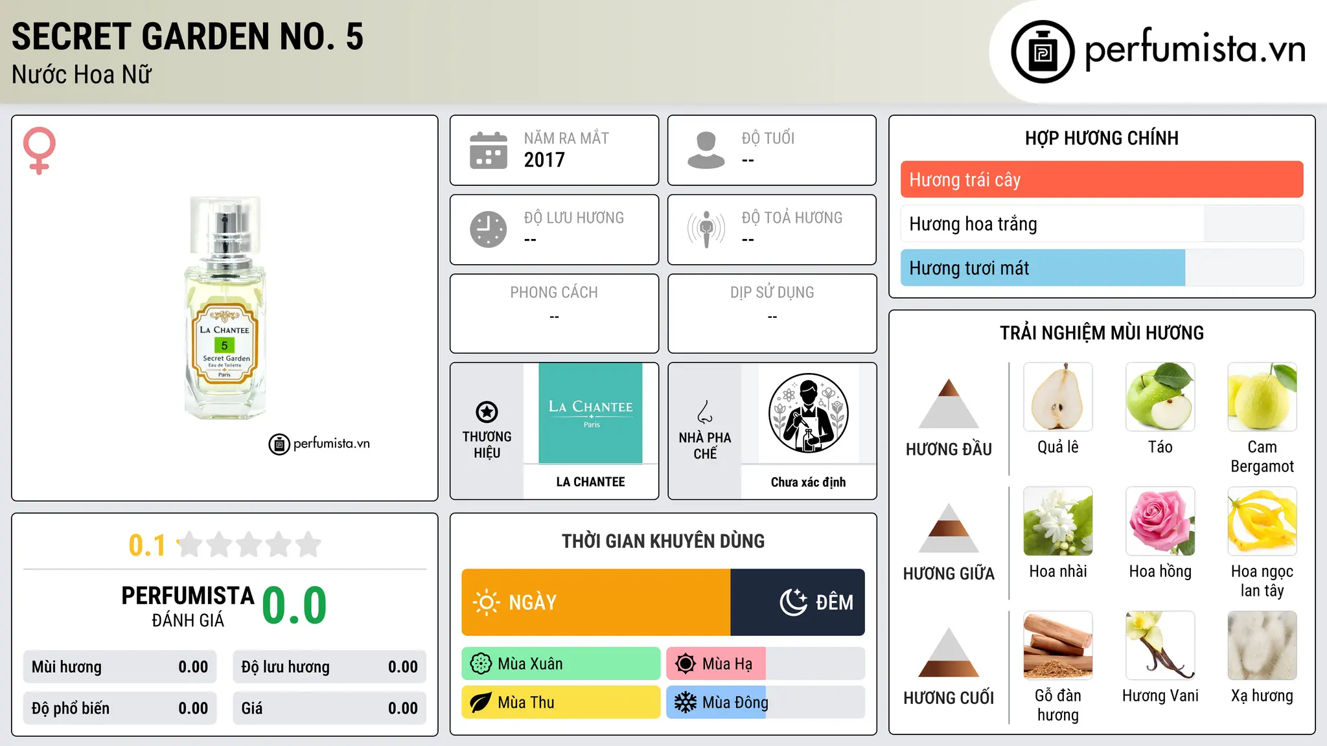The height and width of the screenshot is (746, 1327).
Task: Click the moon icon next to Đêm
Action: pos(794,602)
